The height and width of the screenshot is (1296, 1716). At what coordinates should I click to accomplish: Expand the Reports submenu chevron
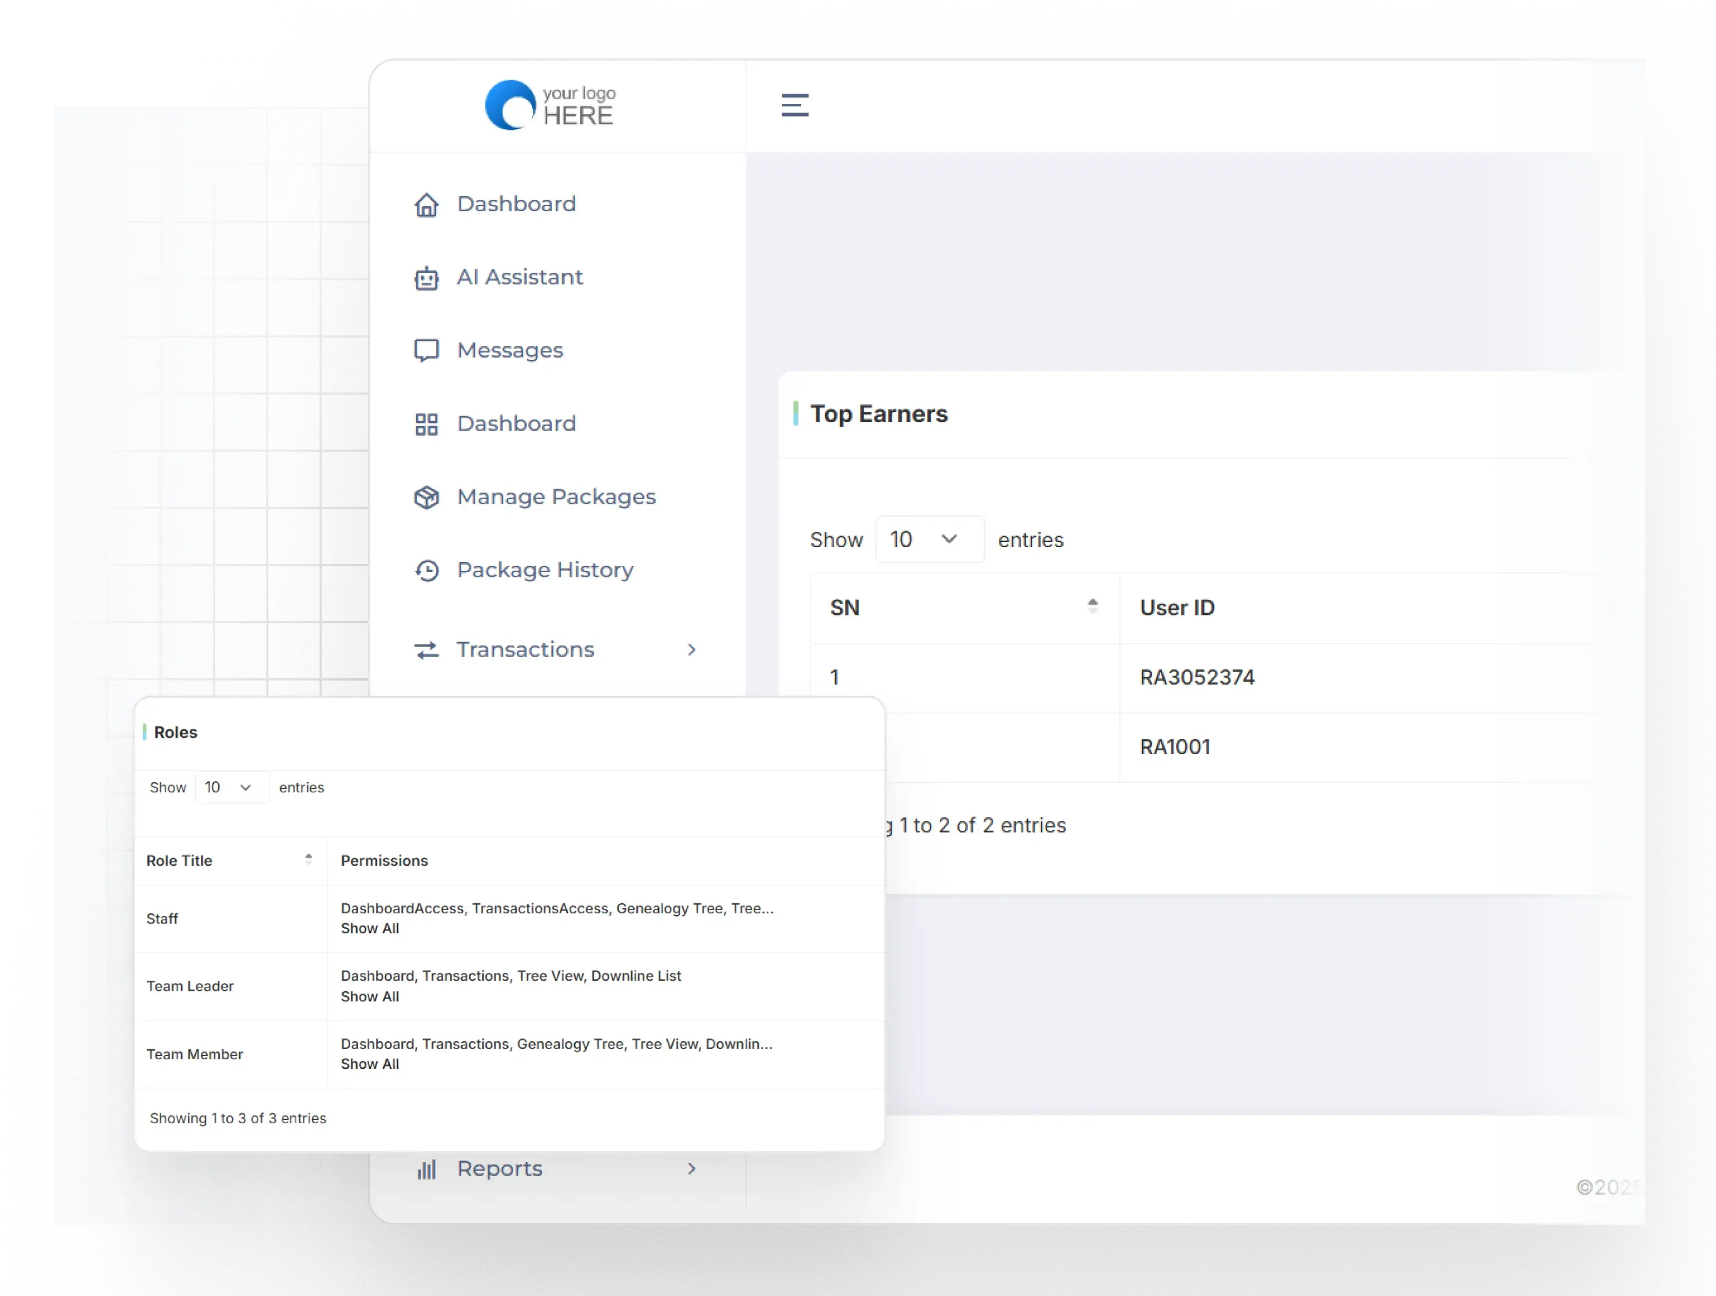click(x=691, y=1169)
